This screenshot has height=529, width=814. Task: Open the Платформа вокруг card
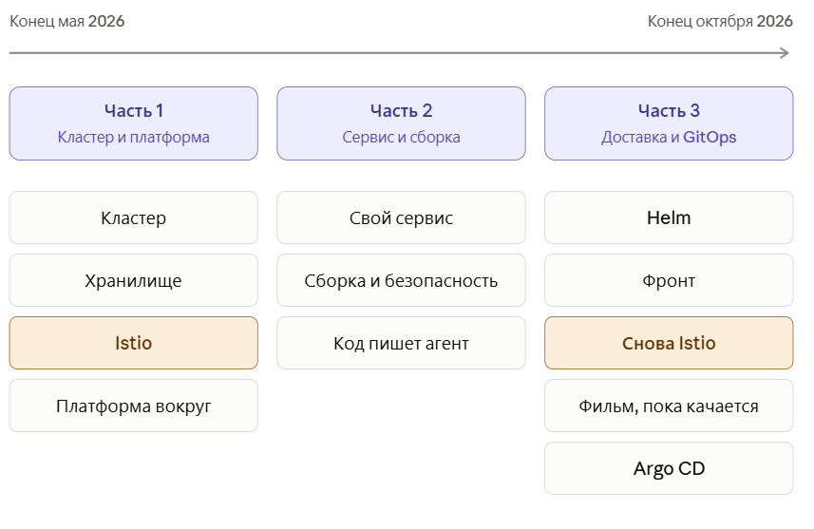click(133, 406)
